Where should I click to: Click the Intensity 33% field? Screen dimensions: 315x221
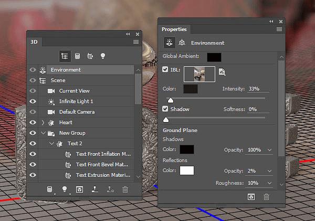[258, 89]
